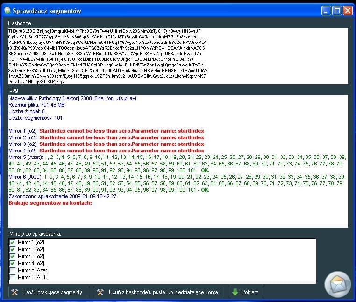Click the hammer icon on Doślij brakujące segmenty
356x302 pixels.
(x=14, y=292)
